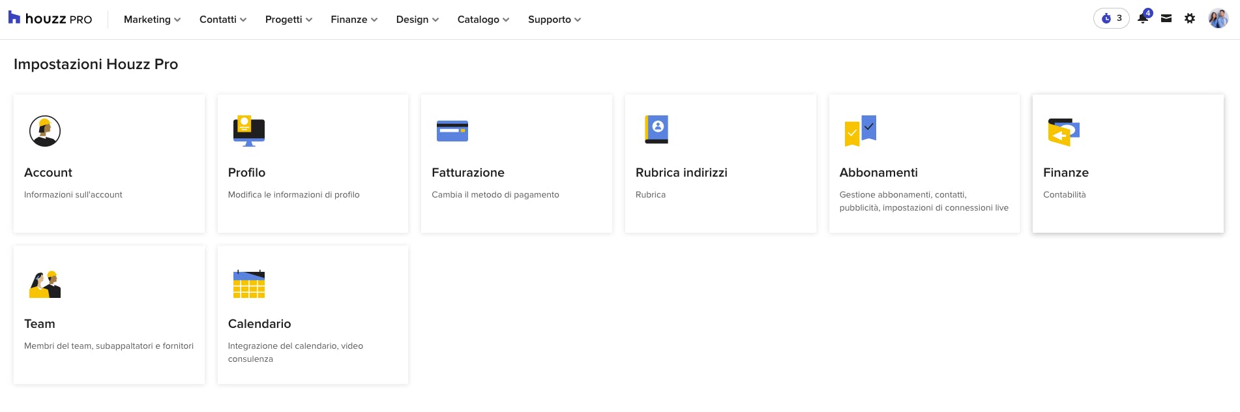
Task: Open the Finanze card title
Action: (1066, 173)
